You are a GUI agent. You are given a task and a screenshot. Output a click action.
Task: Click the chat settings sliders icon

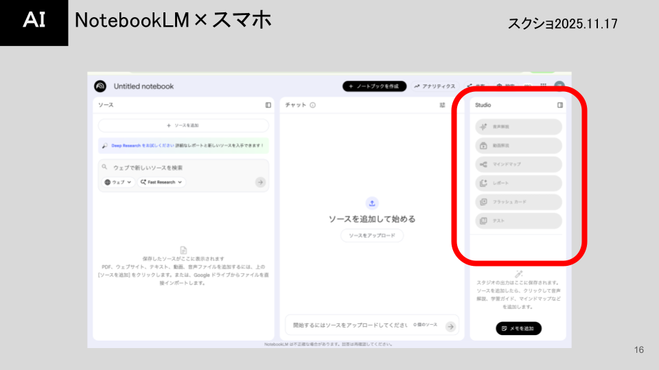(x=443, y=106)
